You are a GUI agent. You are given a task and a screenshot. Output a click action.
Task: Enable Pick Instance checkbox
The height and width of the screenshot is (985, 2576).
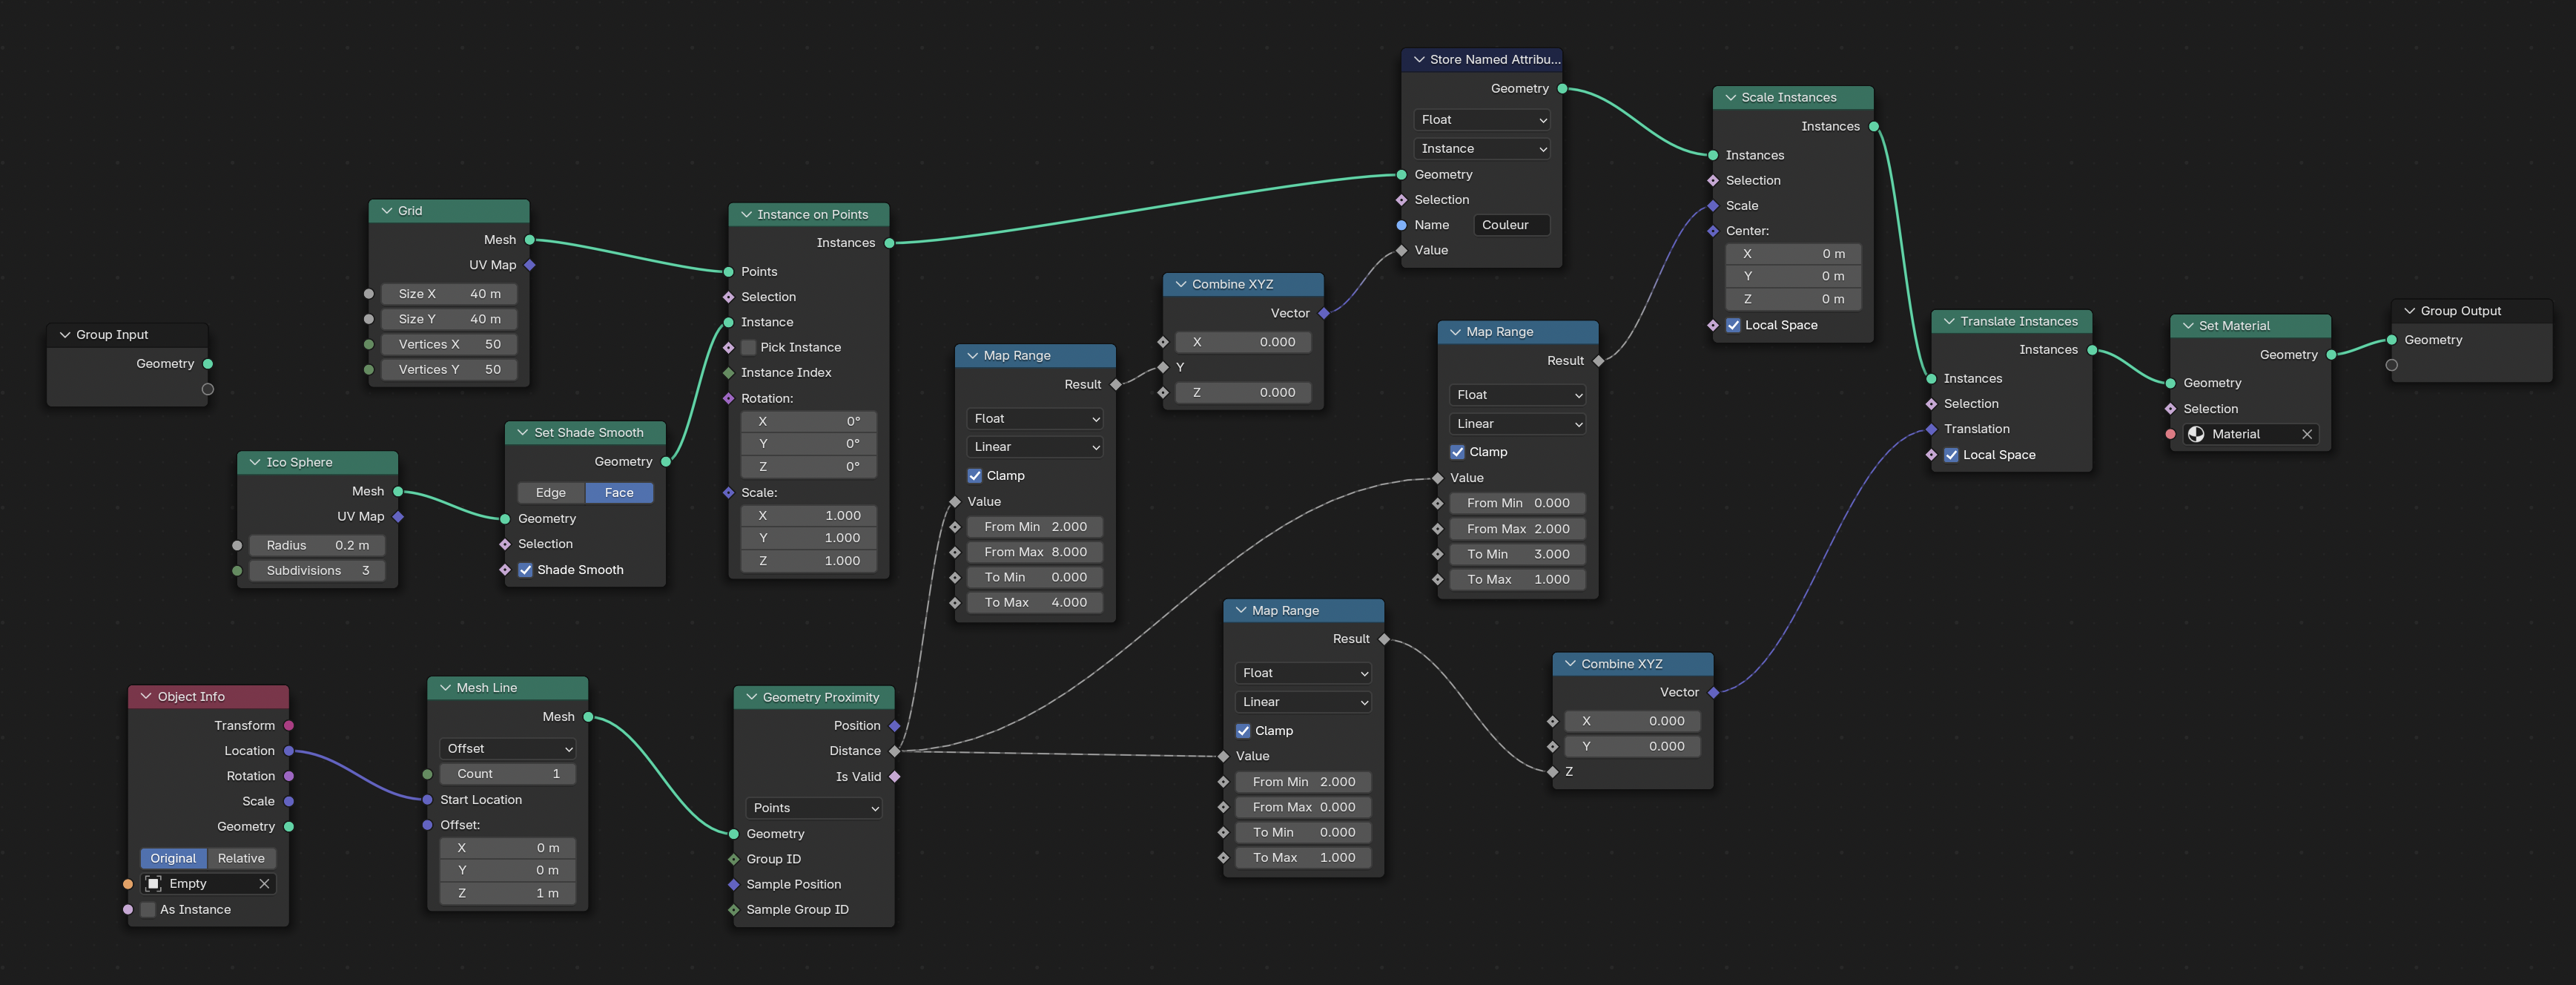pos(748,347)
